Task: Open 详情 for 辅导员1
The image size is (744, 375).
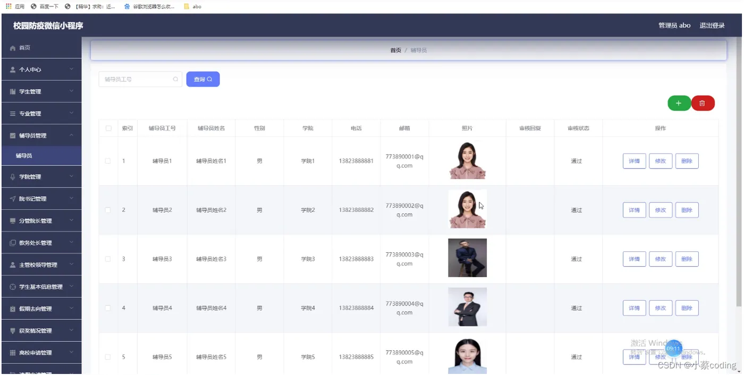Action: [635, 161]
